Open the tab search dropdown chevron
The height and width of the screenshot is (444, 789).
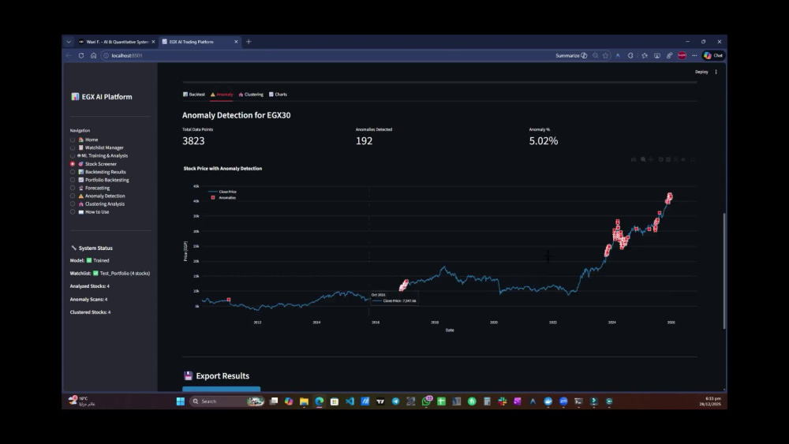click(x=69, y=42)
